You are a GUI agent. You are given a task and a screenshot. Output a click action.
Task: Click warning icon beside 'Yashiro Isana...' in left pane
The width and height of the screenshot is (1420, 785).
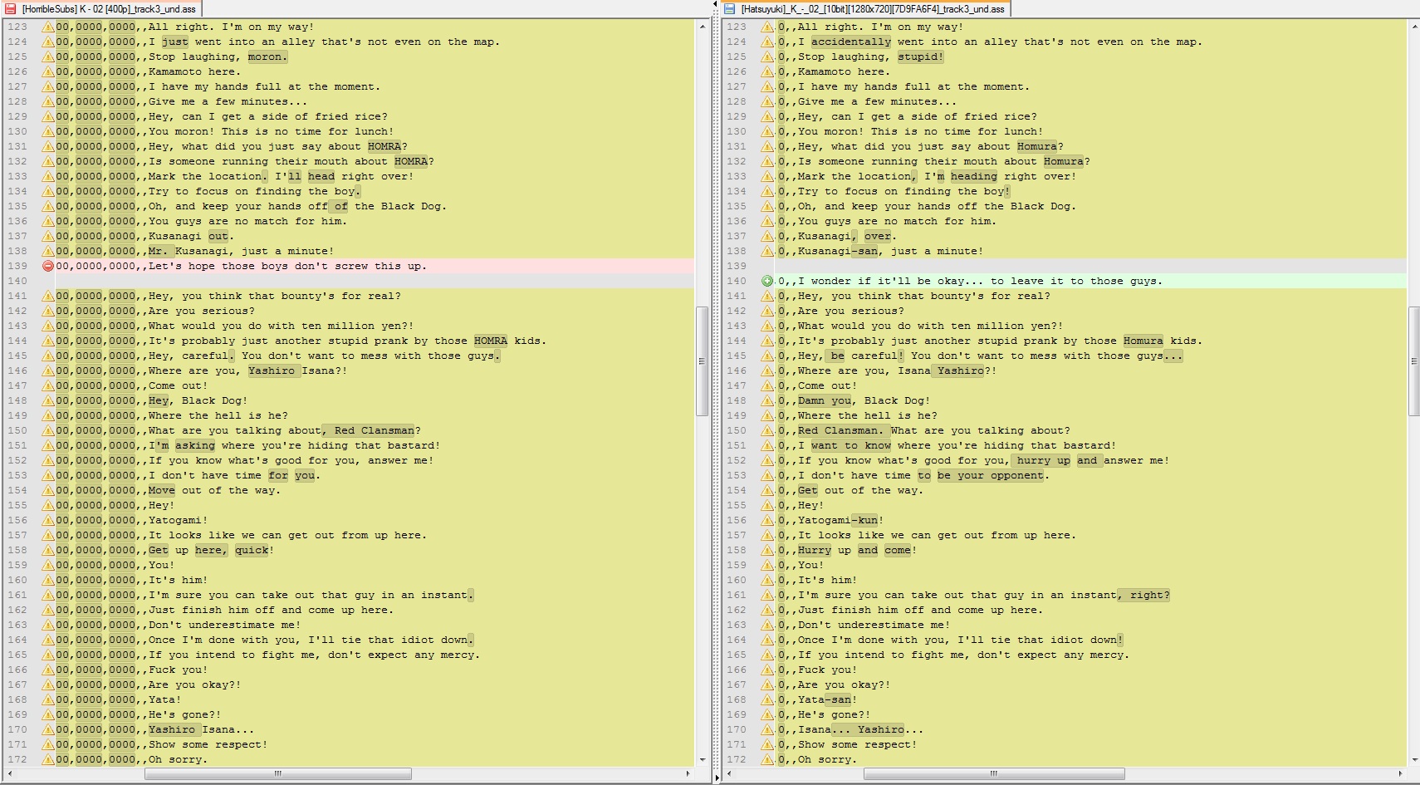point(48,729)
